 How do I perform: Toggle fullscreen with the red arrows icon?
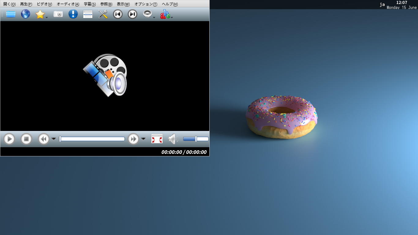click(157, 139)
